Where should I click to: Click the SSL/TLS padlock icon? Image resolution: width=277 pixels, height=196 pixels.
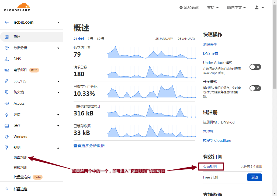pos(7,81)
